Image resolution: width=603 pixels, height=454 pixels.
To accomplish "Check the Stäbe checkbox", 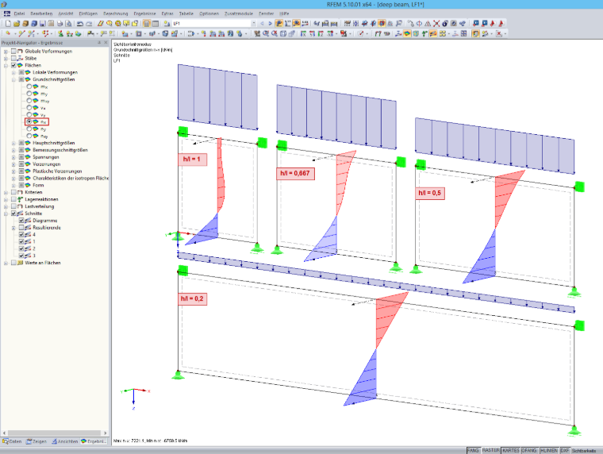I will tap(13, 58).
